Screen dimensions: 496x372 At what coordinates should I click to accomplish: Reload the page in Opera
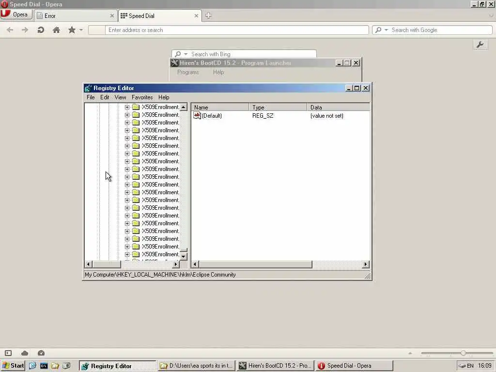(x=41, y=30)
